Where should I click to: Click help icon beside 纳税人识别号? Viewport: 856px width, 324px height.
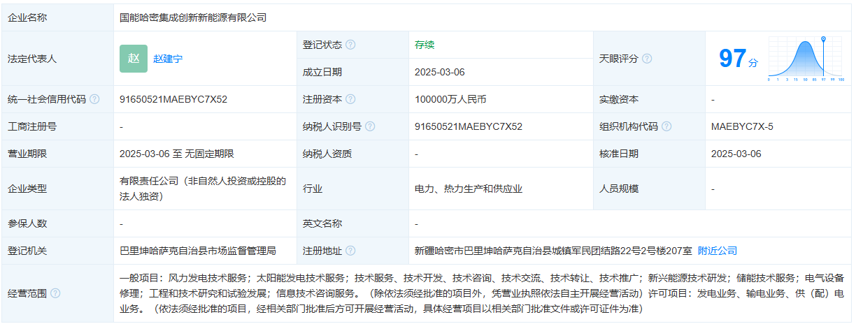[x=370, y=126]
